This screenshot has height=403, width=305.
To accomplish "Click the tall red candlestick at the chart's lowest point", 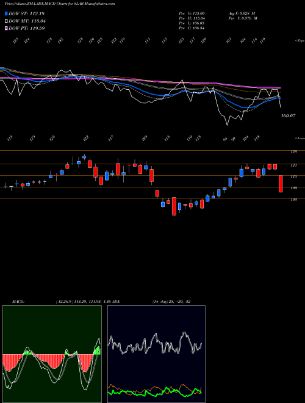I will pos(174,206).
